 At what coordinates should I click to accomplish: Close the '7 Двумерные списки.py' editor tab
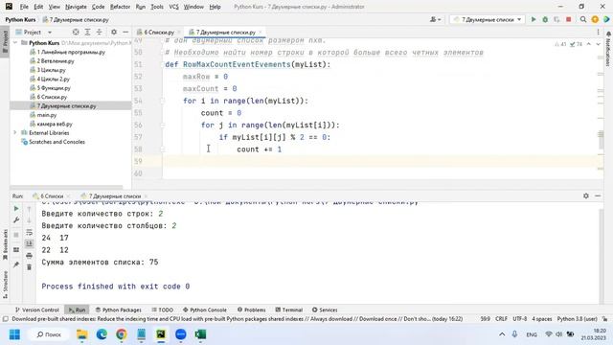click(261, 32)
